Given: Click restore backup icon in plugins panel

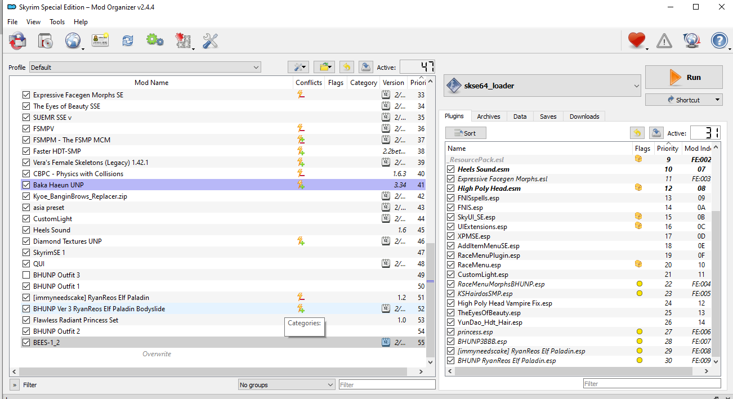Looking at the screenshot, I should tap(637, 133).
